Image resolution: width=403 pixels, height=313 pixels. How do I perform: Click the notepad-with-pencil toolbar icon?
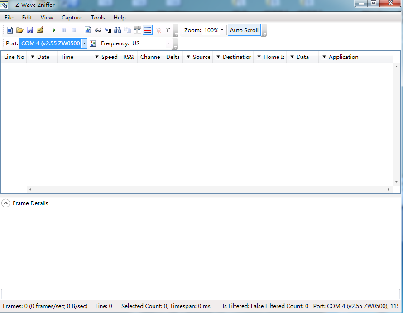tap(40, 30)
